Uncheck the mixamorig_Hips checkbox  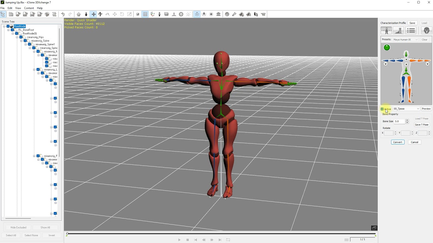(x=21, y=37)
